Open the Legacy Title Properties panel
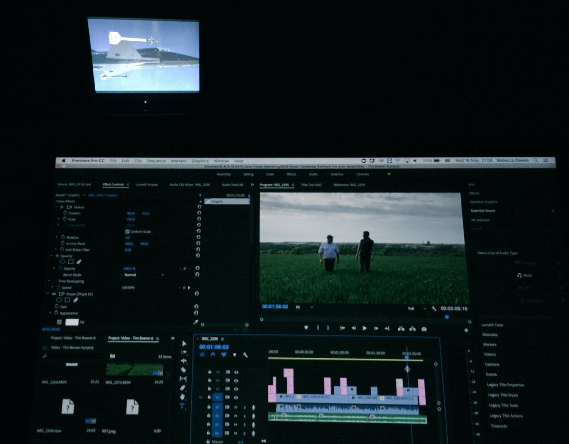Image resolution: width=569 pixels, height=444 pixels. tap(505, 385)
